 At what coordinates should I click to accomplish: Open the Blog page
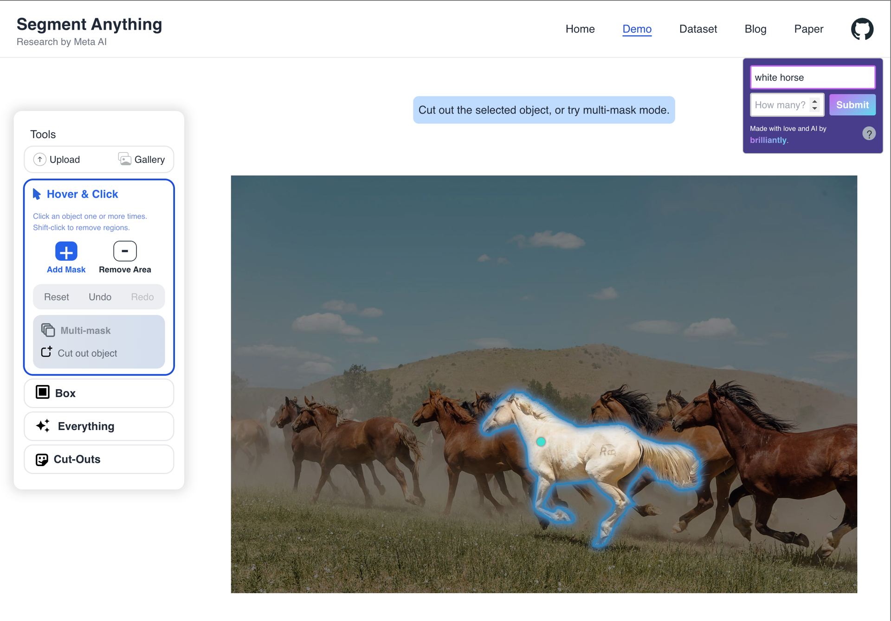click(x=755, y=29)
